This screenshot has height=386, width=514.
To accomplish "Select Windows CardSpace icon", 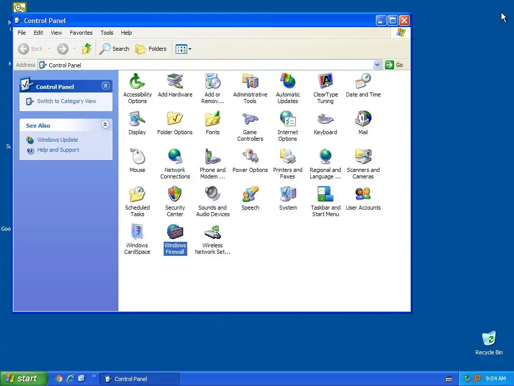I will (x=137, y=232).
